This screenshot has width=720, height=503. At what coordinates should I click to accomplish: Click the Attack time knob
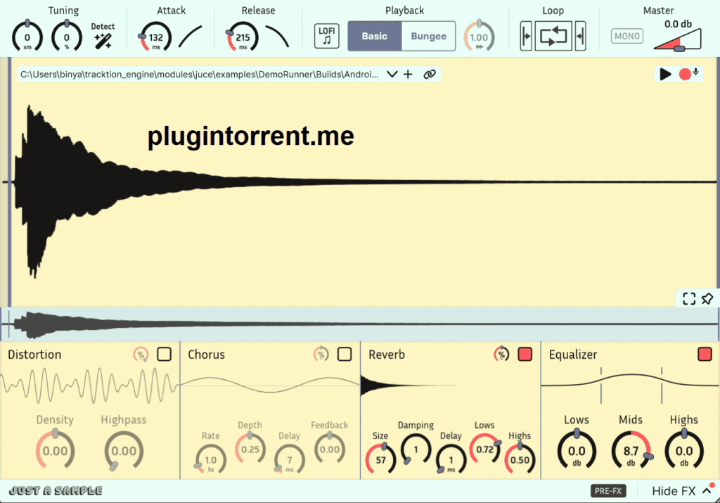[x=155, y=37]
